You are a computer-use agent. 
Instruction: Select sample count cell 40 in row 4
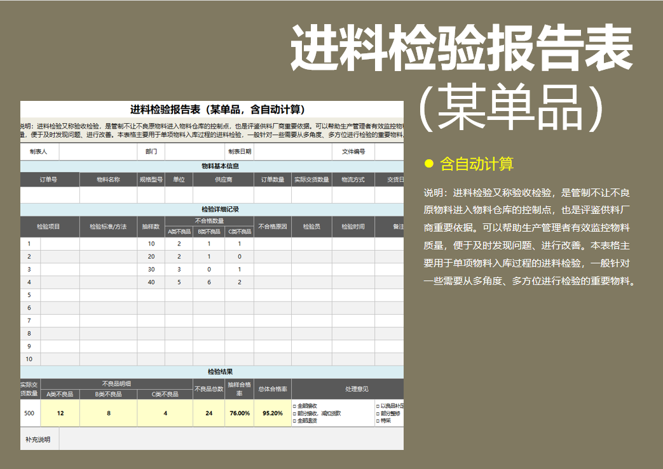tap(151, 282)
